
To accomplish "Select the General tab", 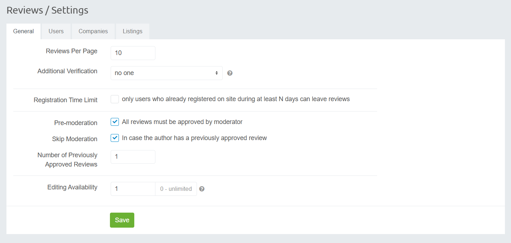I will click(24, 31).
